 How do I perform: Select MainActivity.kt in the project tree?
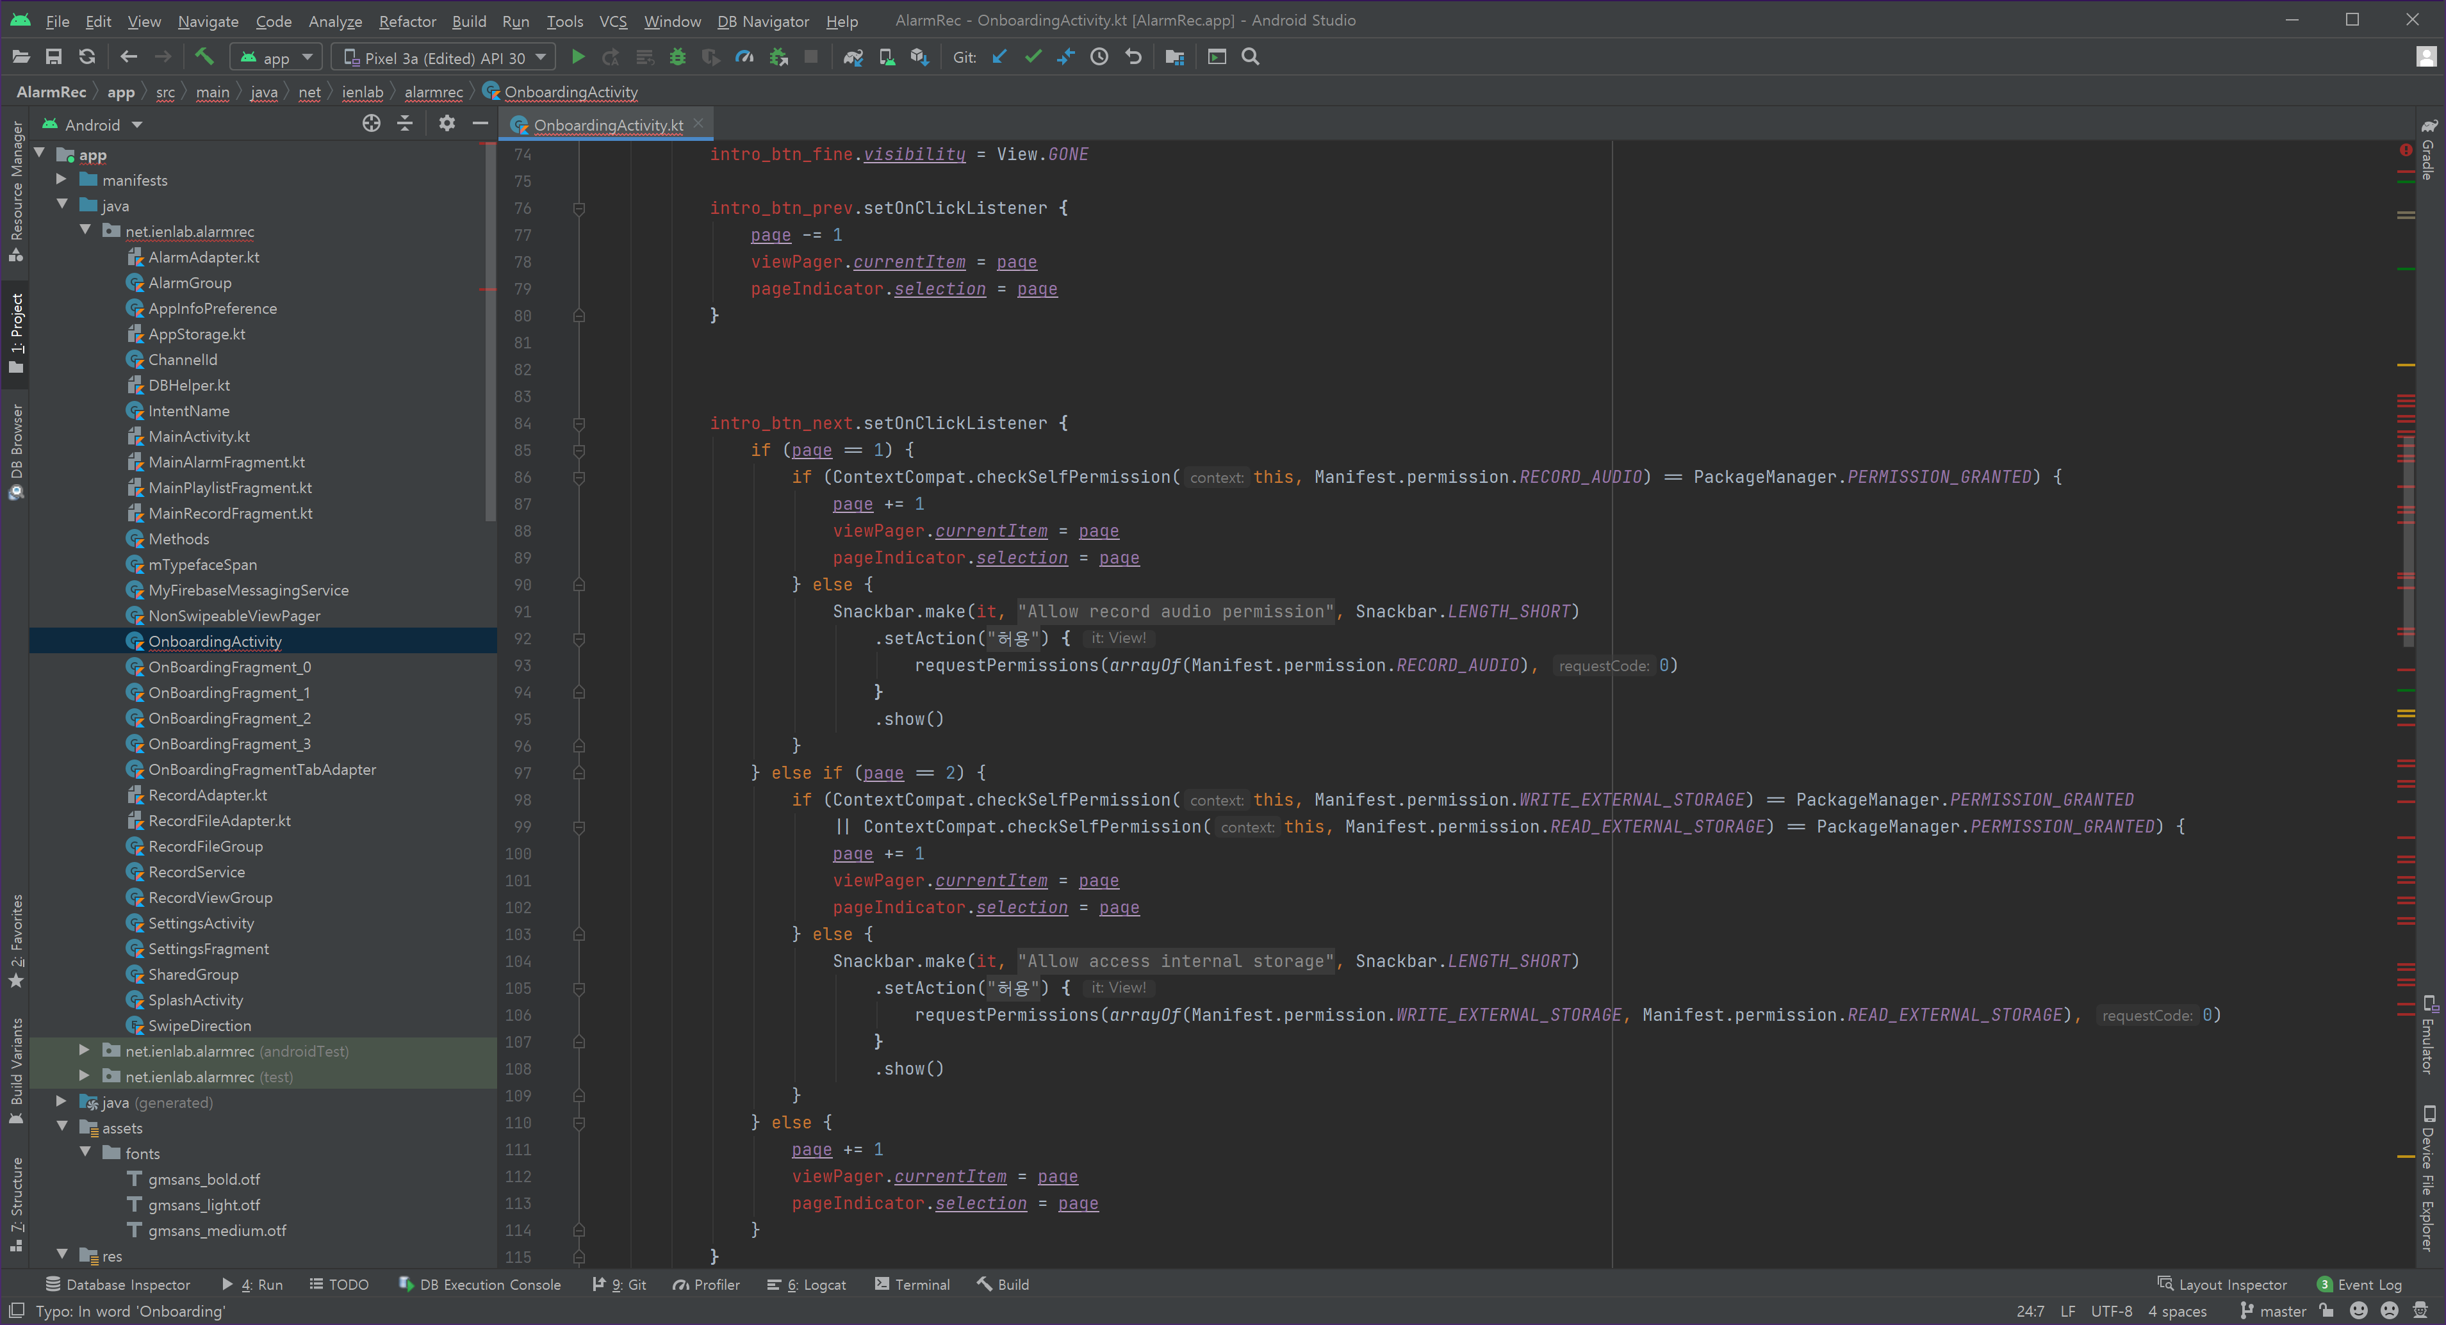(199, 437)
